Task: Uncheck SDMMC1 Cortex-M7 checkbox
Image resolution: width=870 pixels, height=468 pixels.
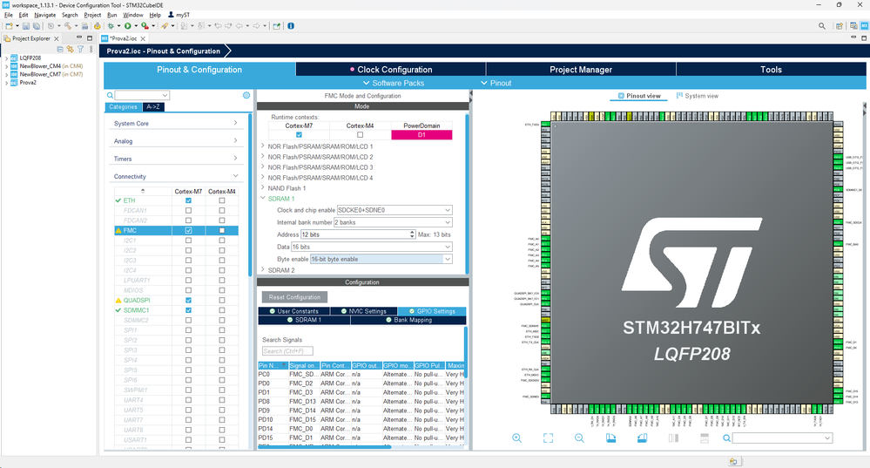Action: click(x=189, y=310)
